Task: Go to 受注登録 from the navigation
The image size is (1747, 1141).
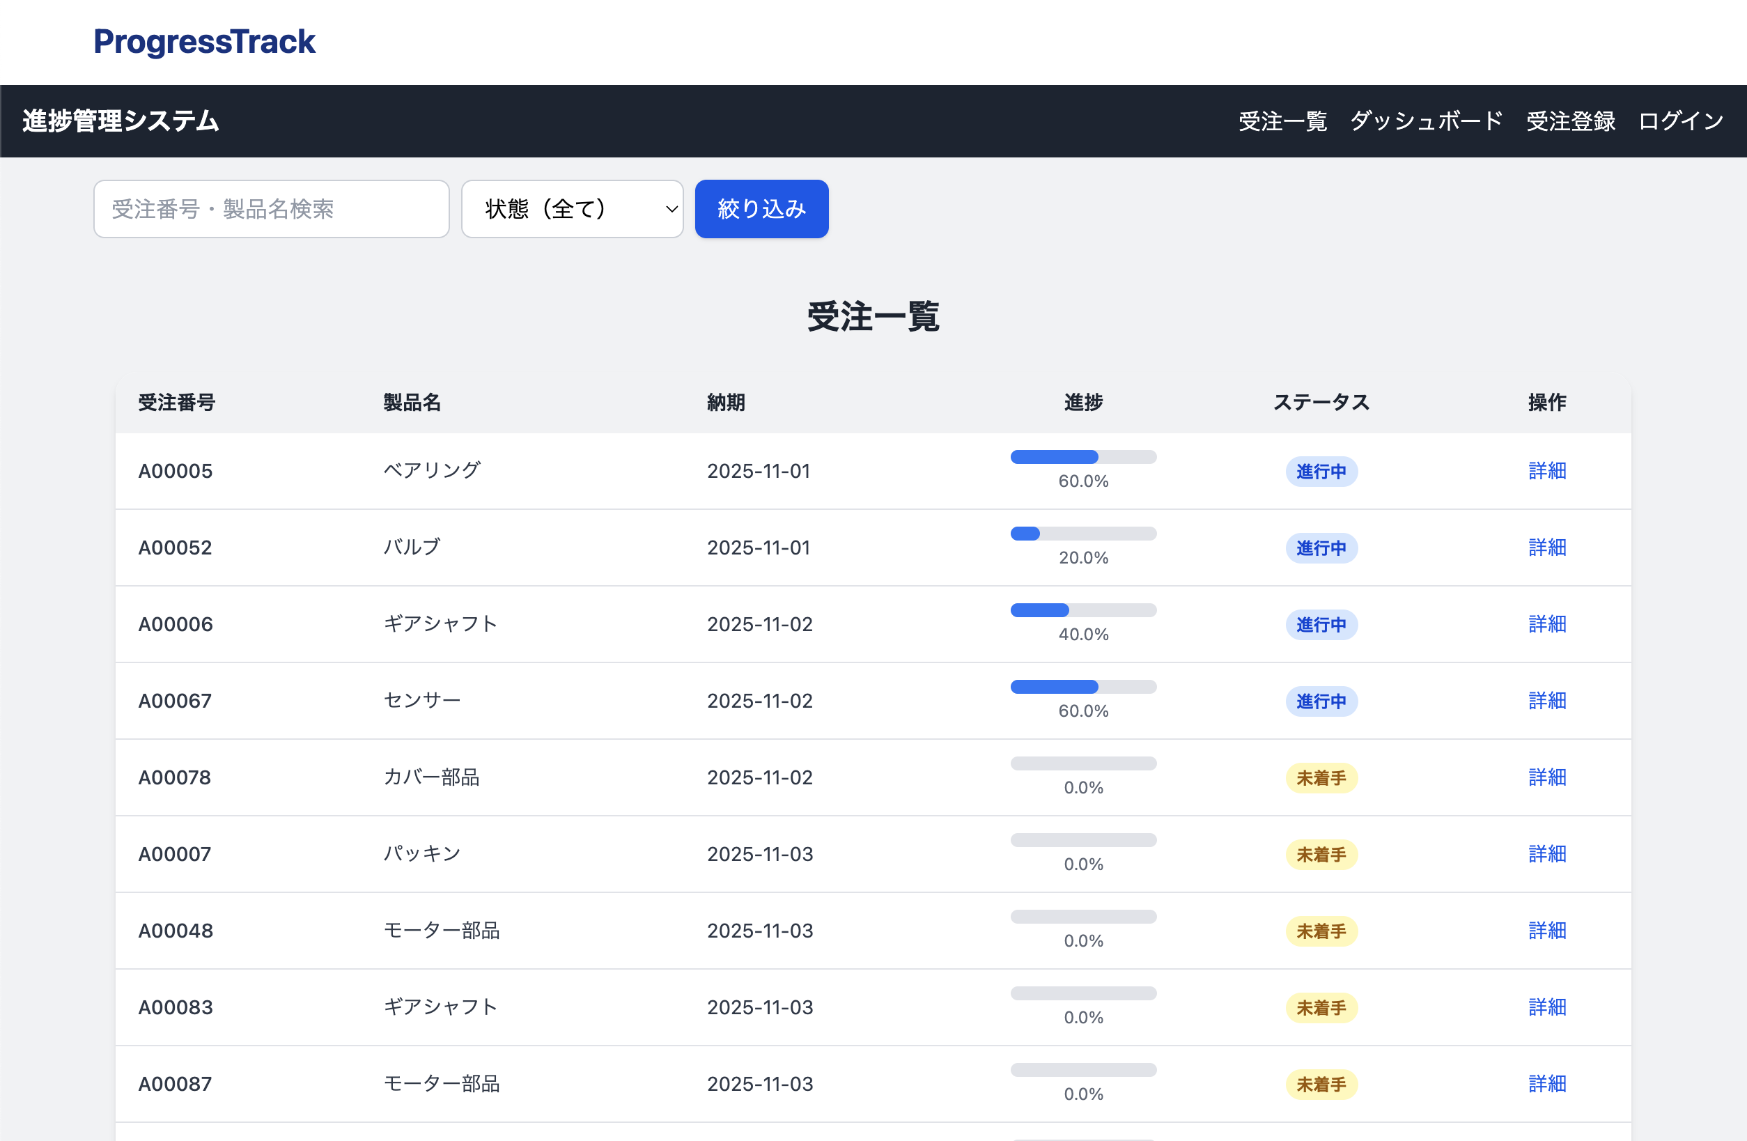Action: [1570, 121]
